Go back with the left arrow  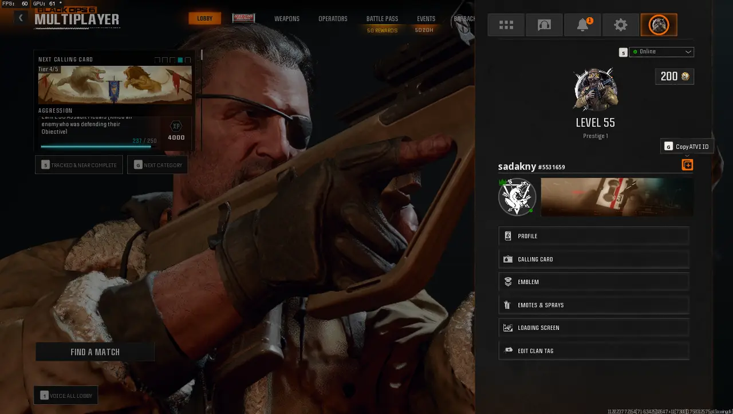(21, 18)
